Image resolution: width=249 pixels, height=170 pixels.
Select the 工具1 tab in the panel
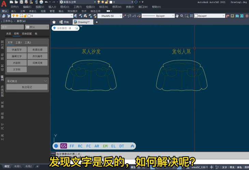click(18, 42)
